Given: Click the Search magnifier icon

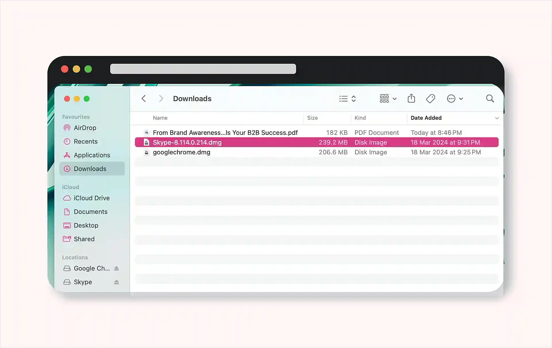Looking at the screenshot, I should (x=490, y=99).
